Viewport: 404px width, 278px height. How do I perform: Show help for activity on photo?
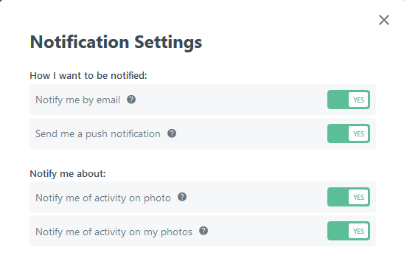182,197
